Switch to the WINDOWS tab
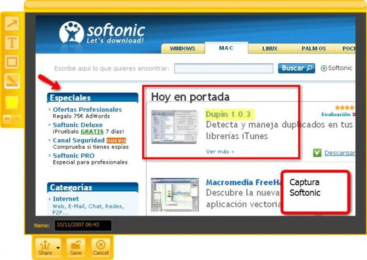Image resolution: width=367 pixels, height=260 pixels. (182, 48)
